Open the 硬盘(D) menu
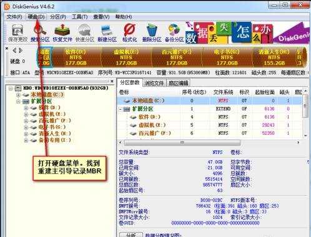The width and height of the screenshot is (311, 237). pyautogui.click(x=36, y=17)
